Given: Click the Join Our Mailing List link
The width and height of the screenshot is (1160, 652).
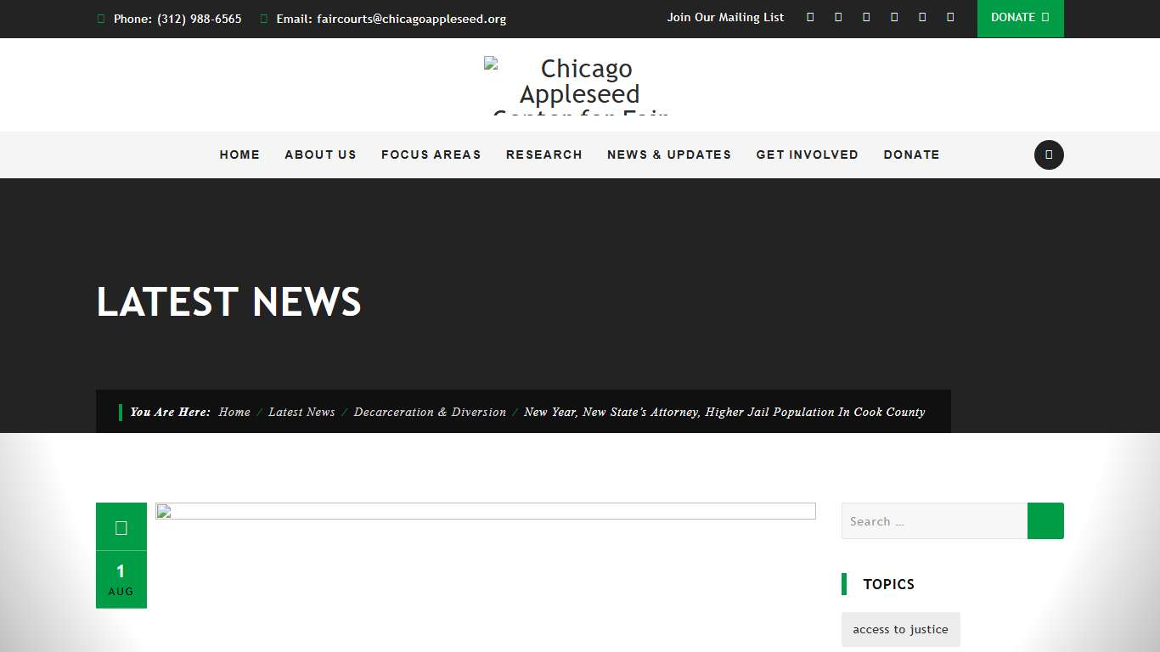Looking at the screenshot, I should point(725,17).
